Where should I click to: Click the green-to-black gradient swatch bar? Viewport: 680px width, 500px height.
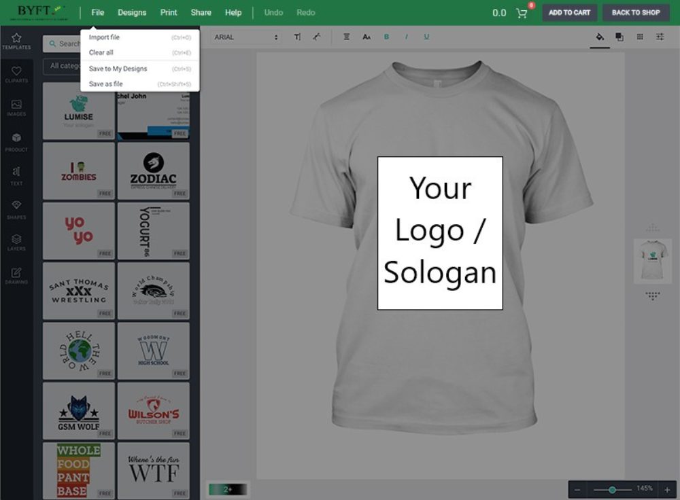pos(228,489)
